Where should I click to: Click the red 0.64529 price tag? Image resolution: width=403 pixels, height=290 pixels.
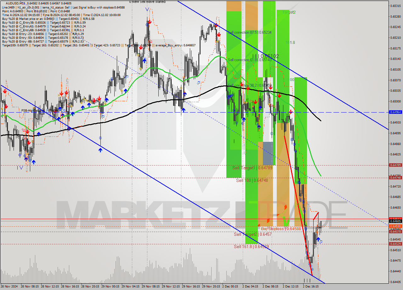click(x=395, y=244)
